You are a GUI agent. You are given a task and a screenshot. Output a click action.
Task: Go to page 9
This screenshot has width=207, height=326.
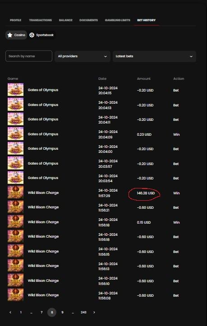coord(62,312)
